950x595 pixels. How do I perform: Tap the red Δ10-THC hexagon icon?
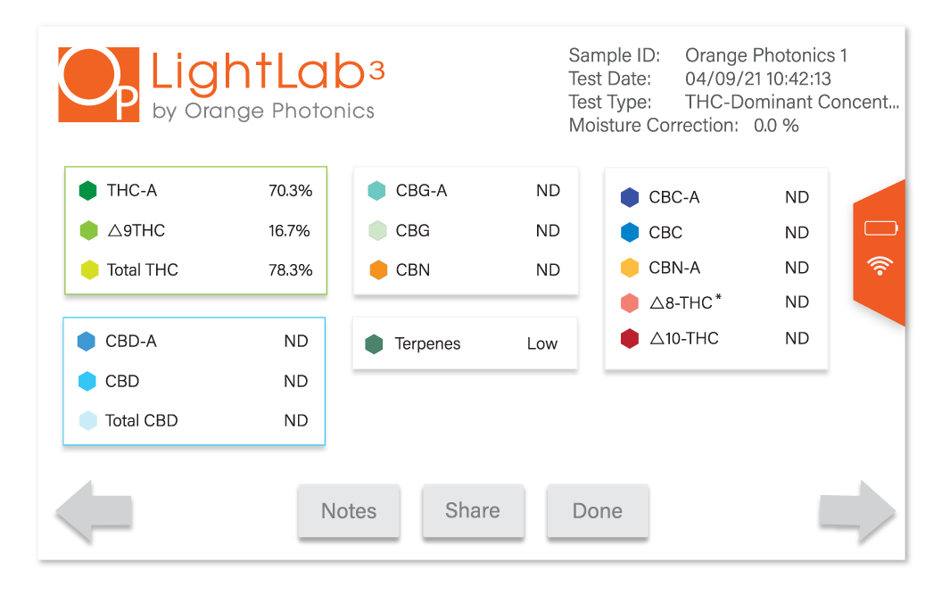coord(630,338)
